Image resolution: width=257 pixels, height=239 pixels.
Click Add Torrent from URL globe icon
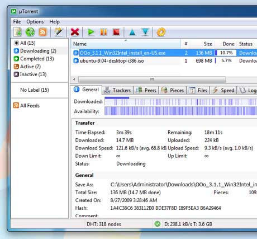click(30, 32)
